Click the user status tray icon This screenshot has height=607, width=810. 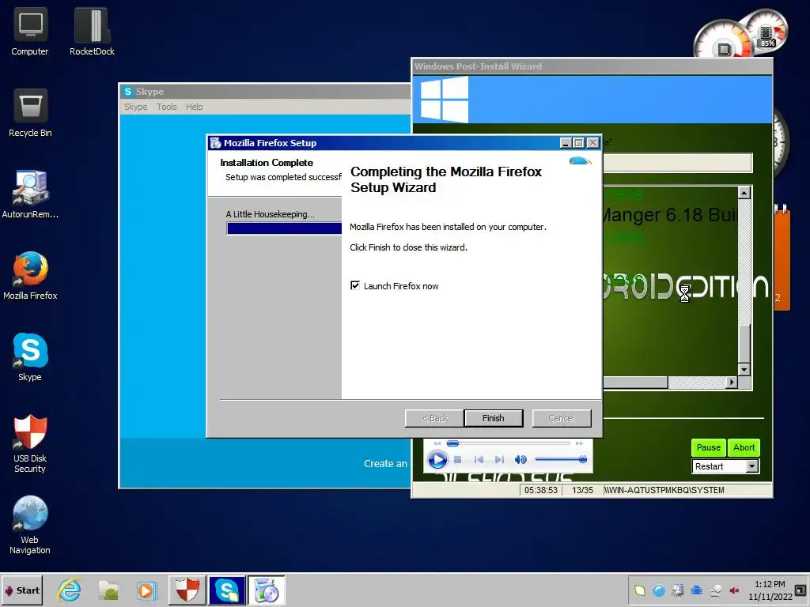click(715, 590)
